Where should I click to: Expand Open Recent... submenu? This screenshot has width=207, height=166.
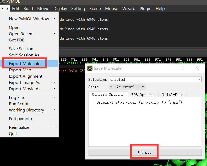tap(29, 34)
